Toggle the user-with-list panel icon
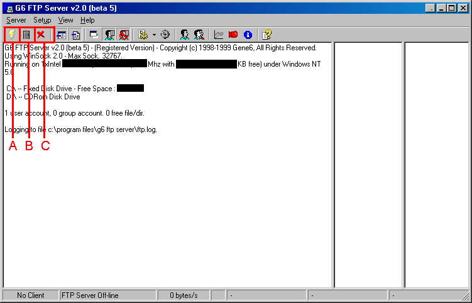The height and width of the screenshot is (303, 472). click(109, 35)
